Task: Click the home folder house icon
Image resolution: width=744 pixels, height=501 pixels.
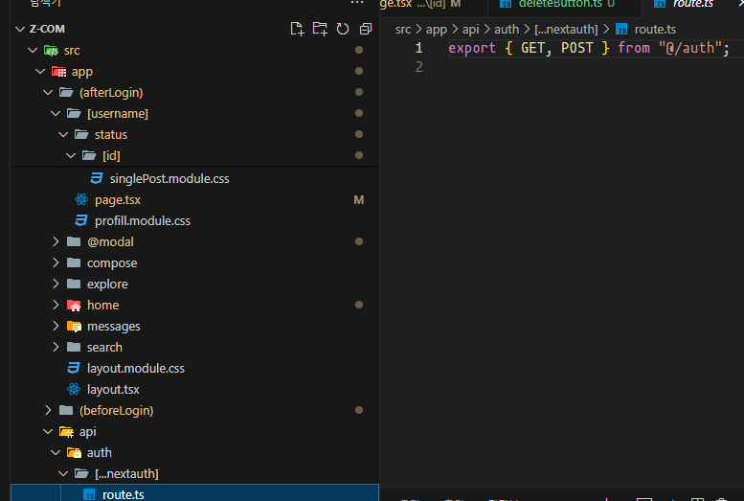Action: (x=74, y=306)
